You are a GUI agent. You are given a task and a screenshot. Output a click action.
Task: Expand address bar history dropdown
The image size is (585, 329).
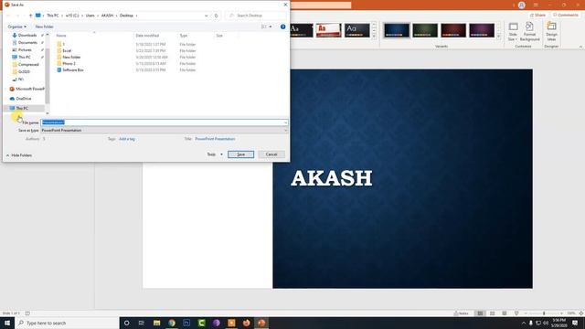click(x=206, y=16)
